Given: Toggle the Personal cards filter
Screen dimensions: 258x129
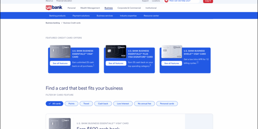Looking at the screenshot, I should click(167, 104).
